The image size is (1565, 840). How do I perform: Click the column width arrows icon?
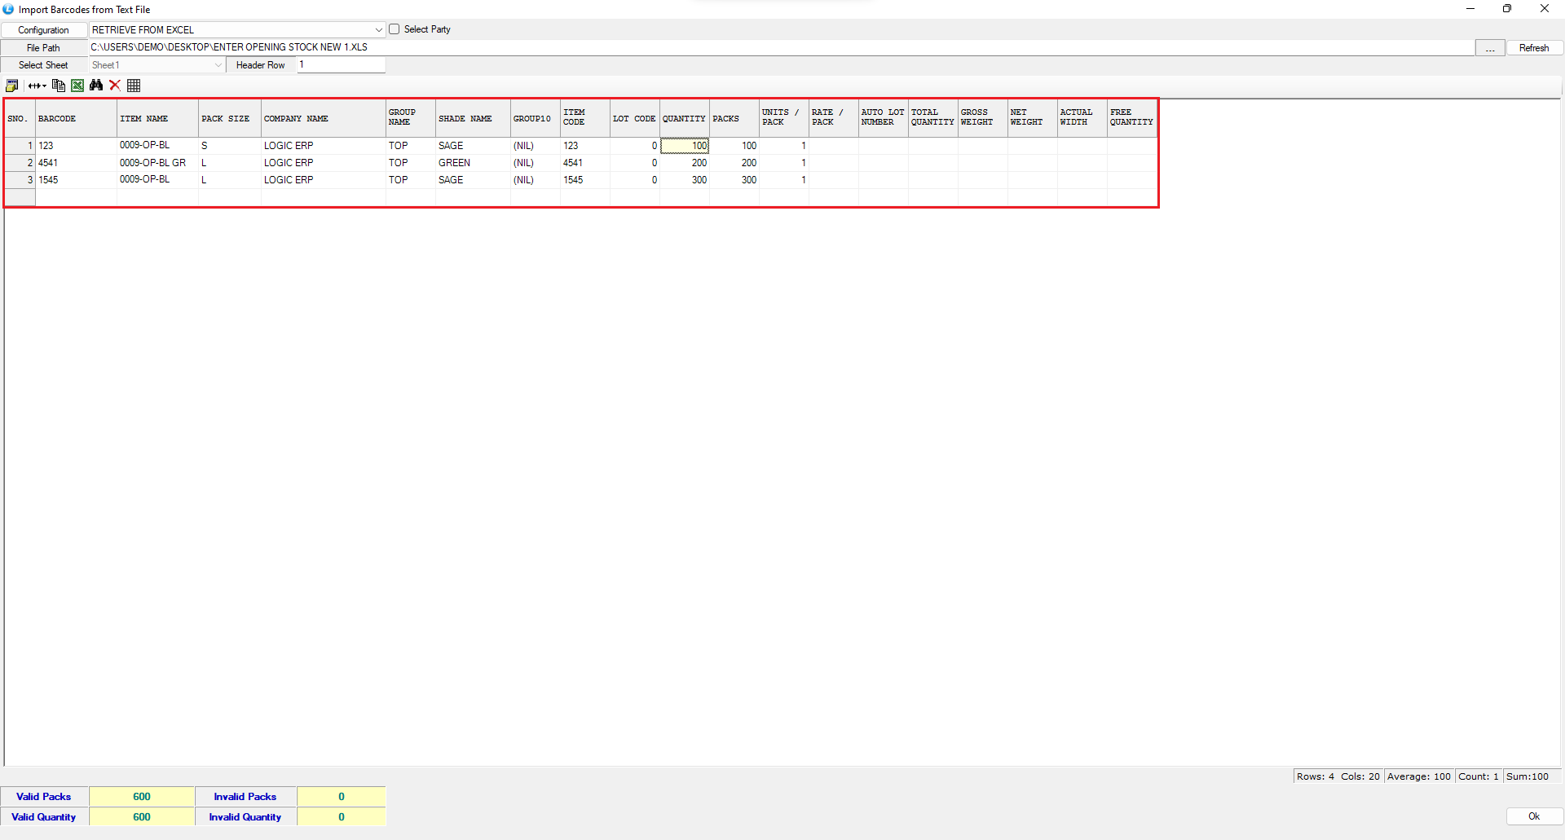pos(37,86)
